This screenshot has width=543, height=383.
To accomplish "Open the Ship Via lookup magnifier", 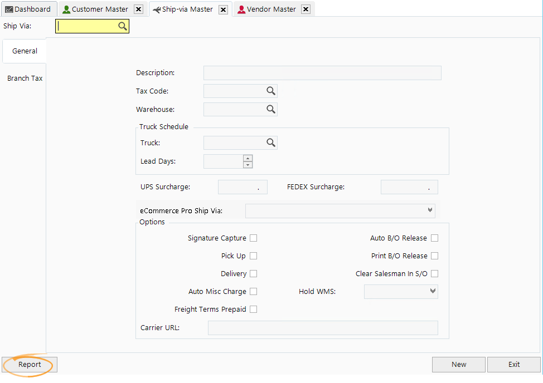I will pos(123,26).
